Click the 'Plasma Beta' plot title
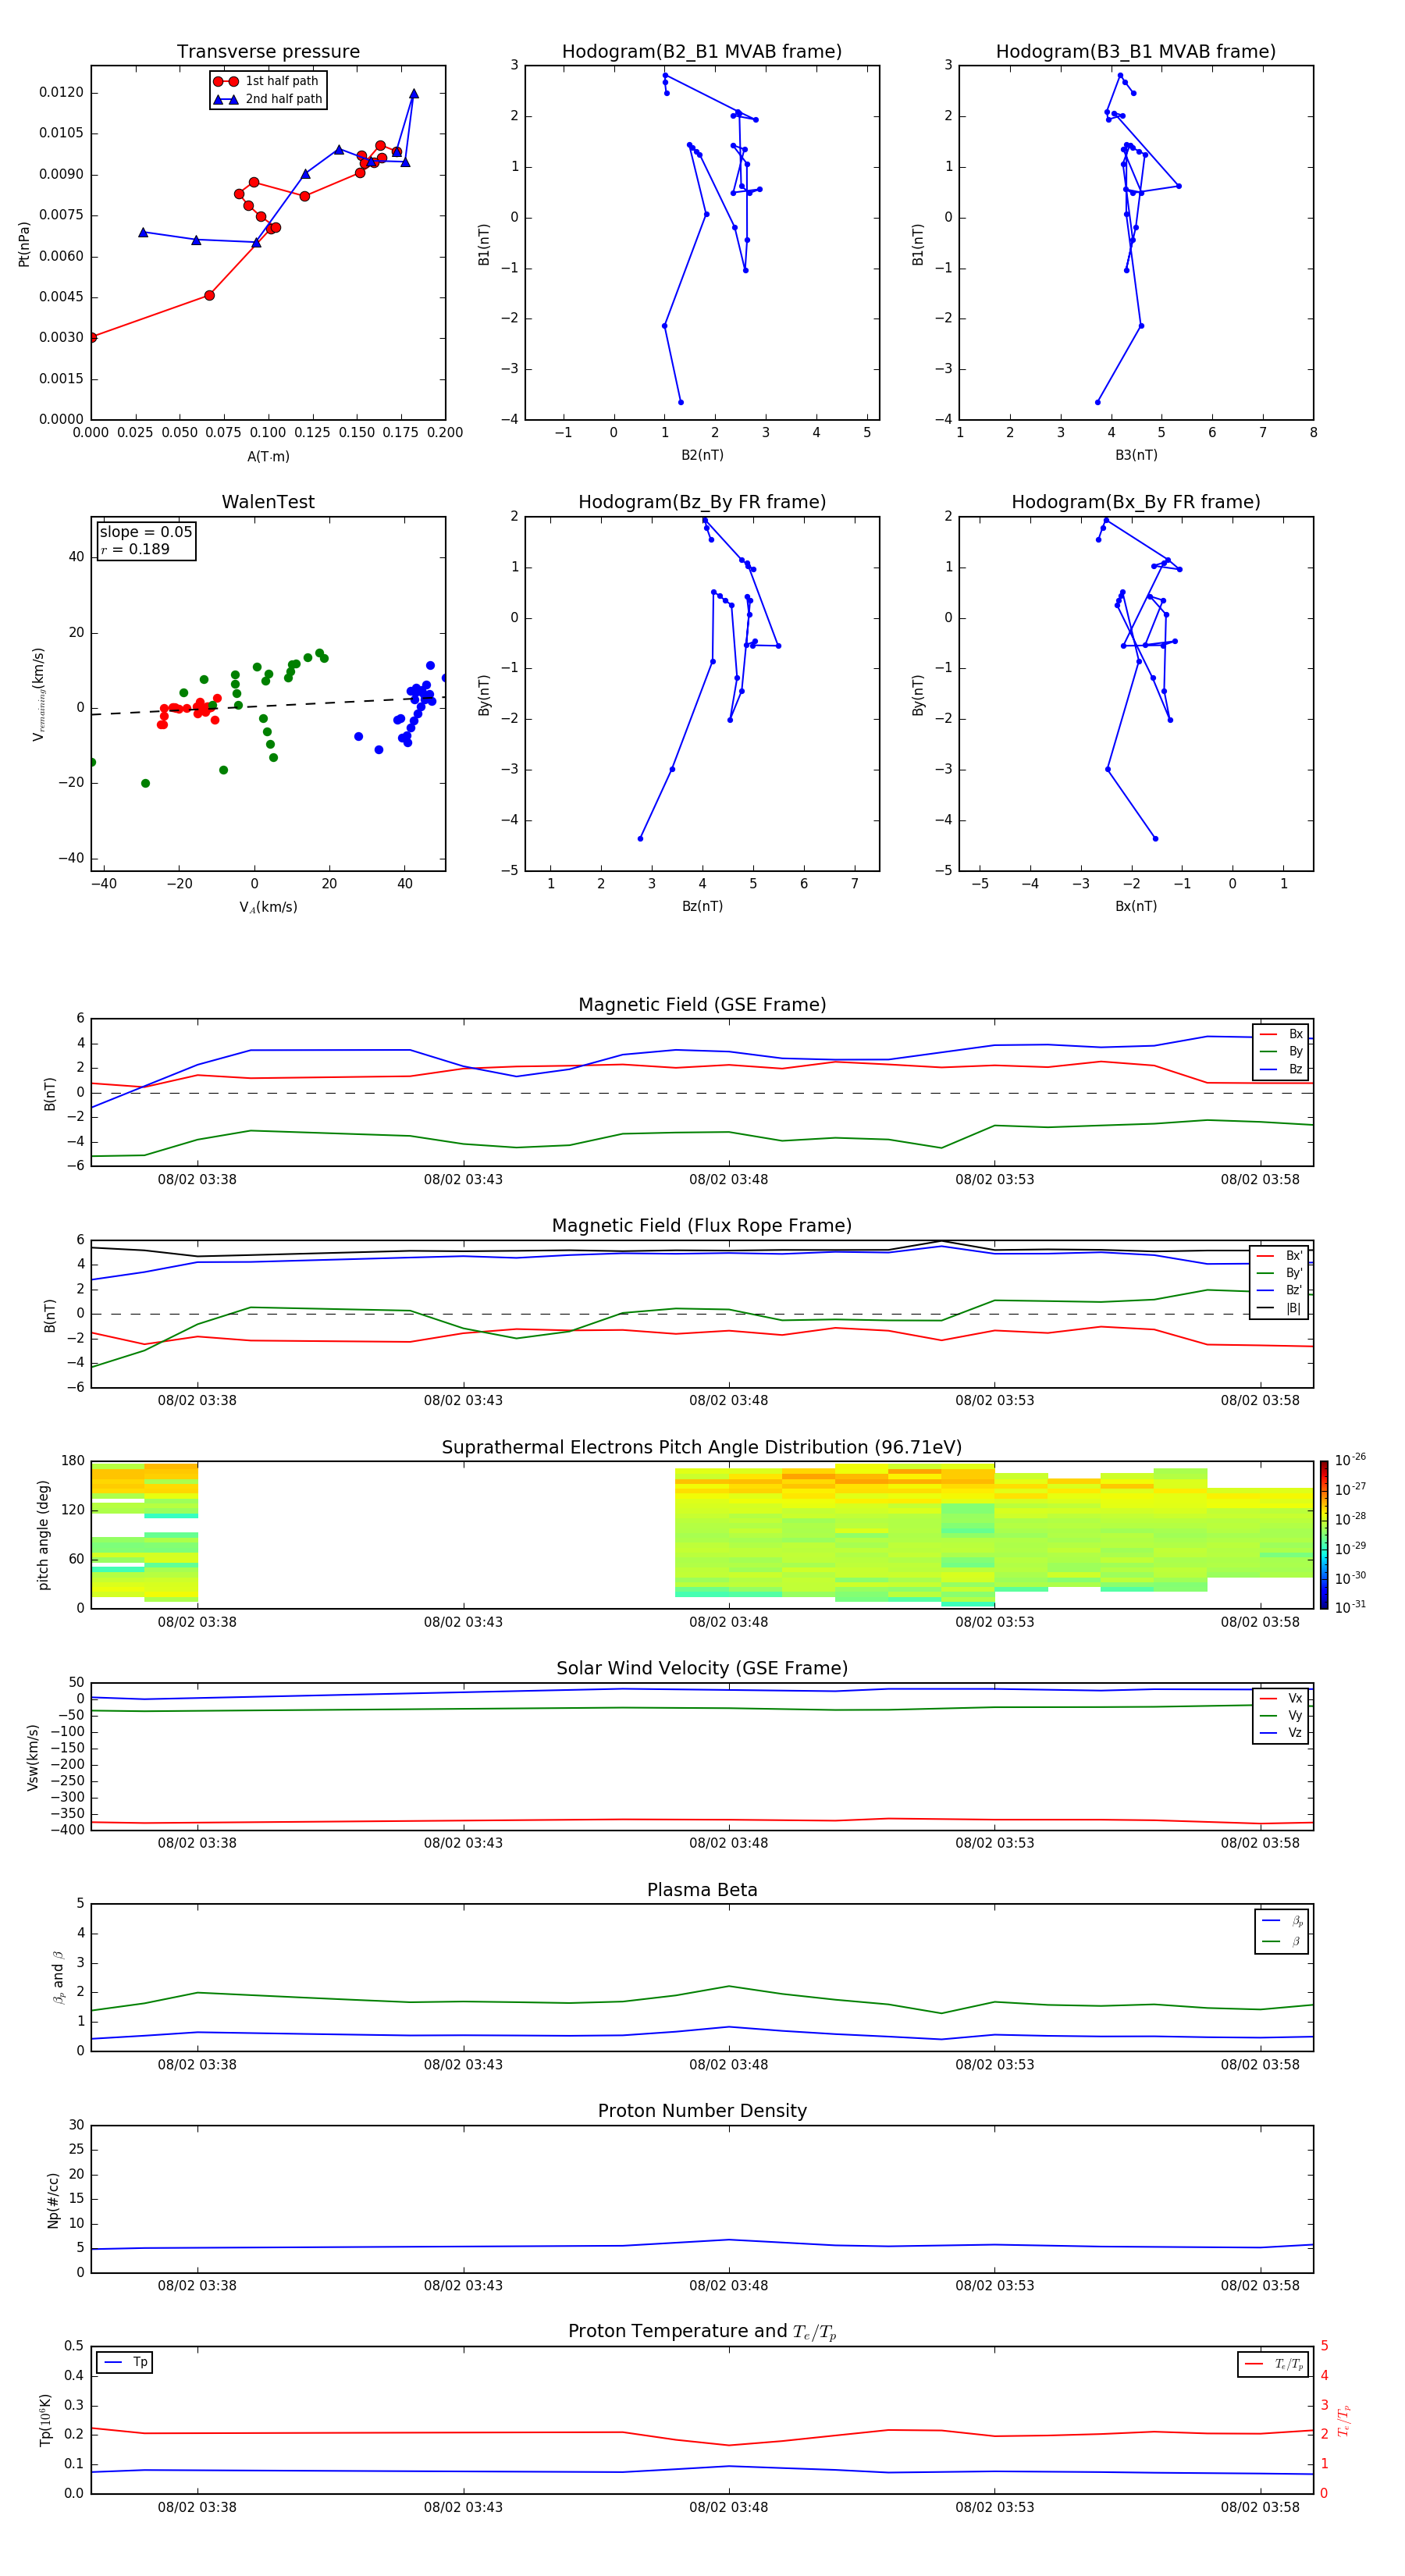Image resolution: width=1405 pixels, height=2576 pixels. [702, 1890]
